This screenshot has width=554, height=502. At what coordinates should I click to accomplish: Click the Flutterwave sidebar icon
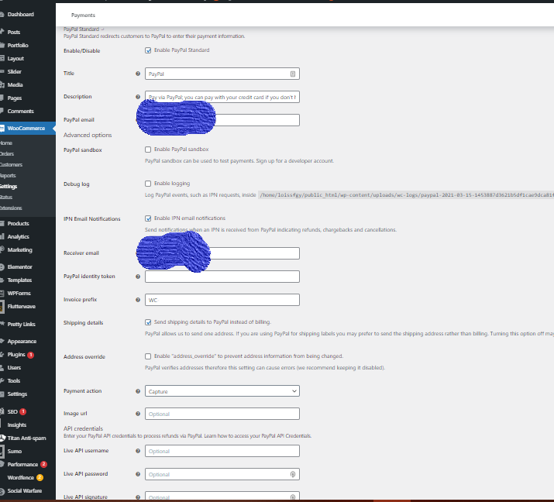[x=2, y=307]
